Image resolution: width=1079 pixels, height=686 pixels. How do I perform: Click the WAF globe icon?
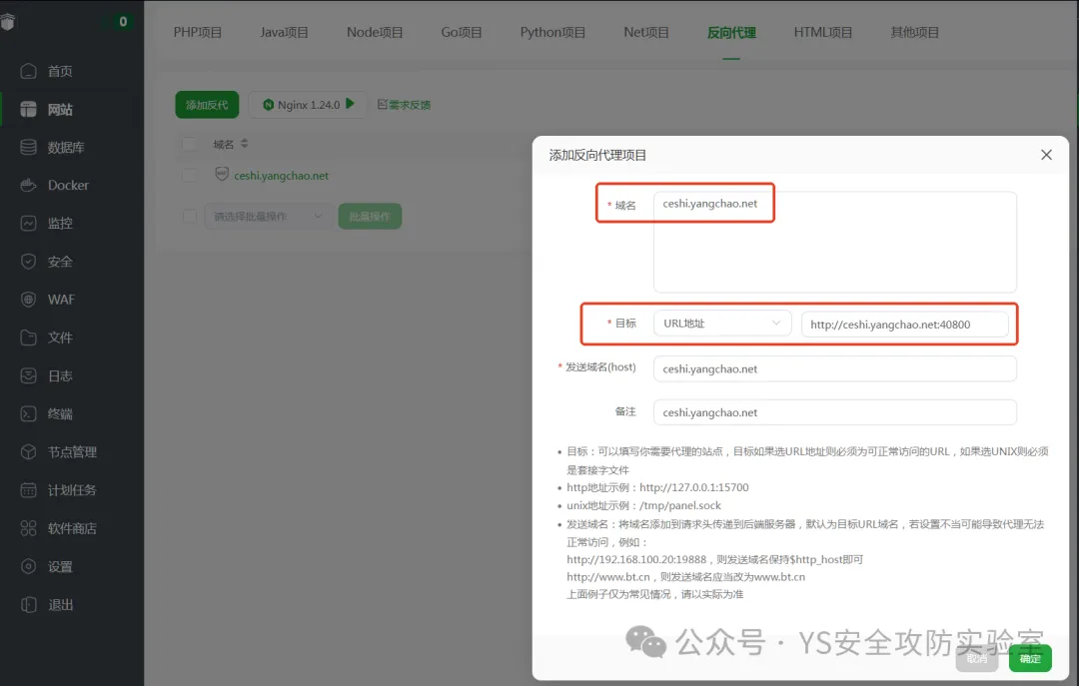tap(28, 300)
